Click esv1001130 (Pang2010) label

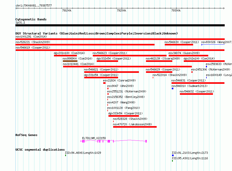pyautogui.click(x=124, y=108)
